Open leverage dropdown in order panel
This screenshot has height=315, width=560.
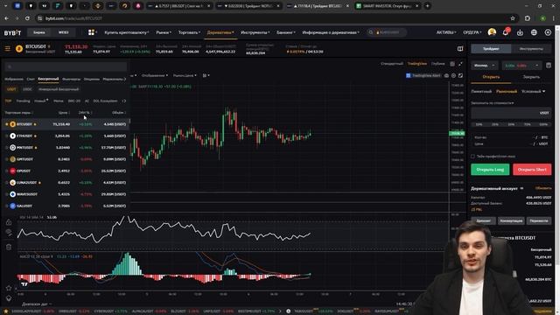coord(521,66)
